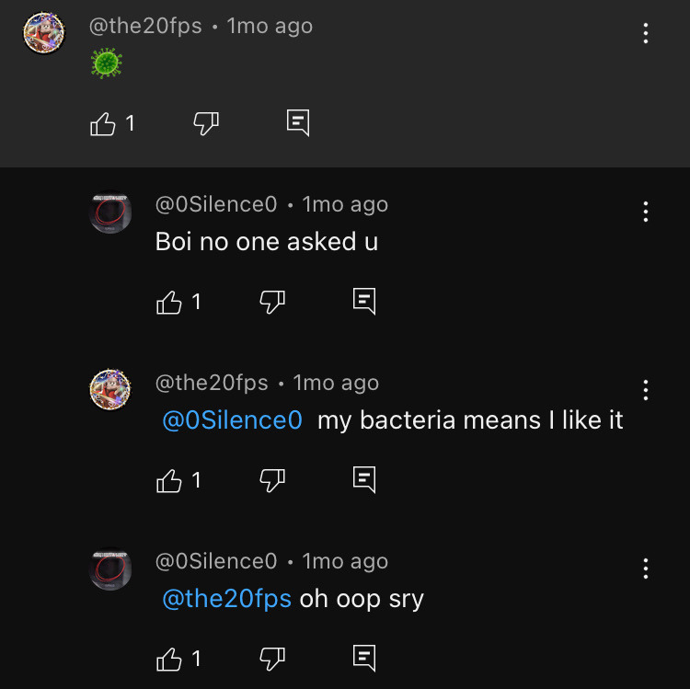Reply to the "oh oop sry" comment

(365, 659)
